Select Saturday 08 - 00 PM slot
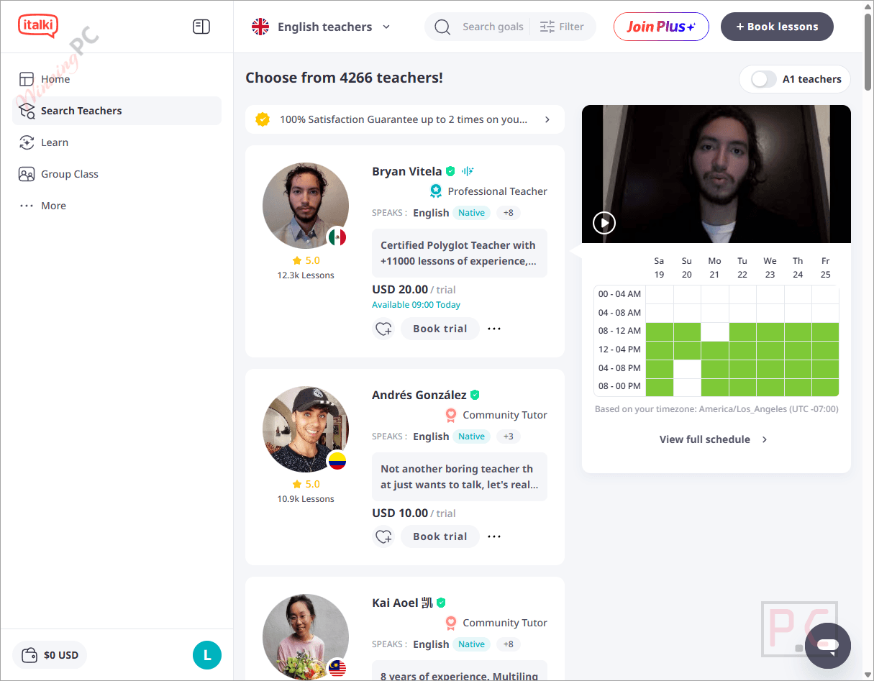The width and height of the screenshot is (874, 681). [x=660, y=387]
